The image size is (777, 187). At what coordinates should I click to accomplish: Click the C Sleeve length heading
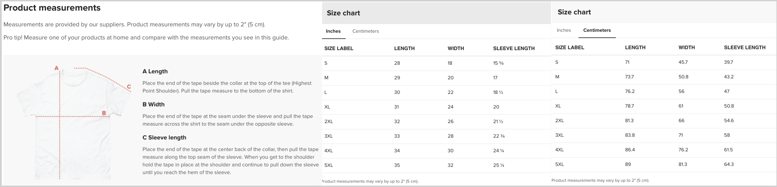pyautogui.click(x=164, y=138)
